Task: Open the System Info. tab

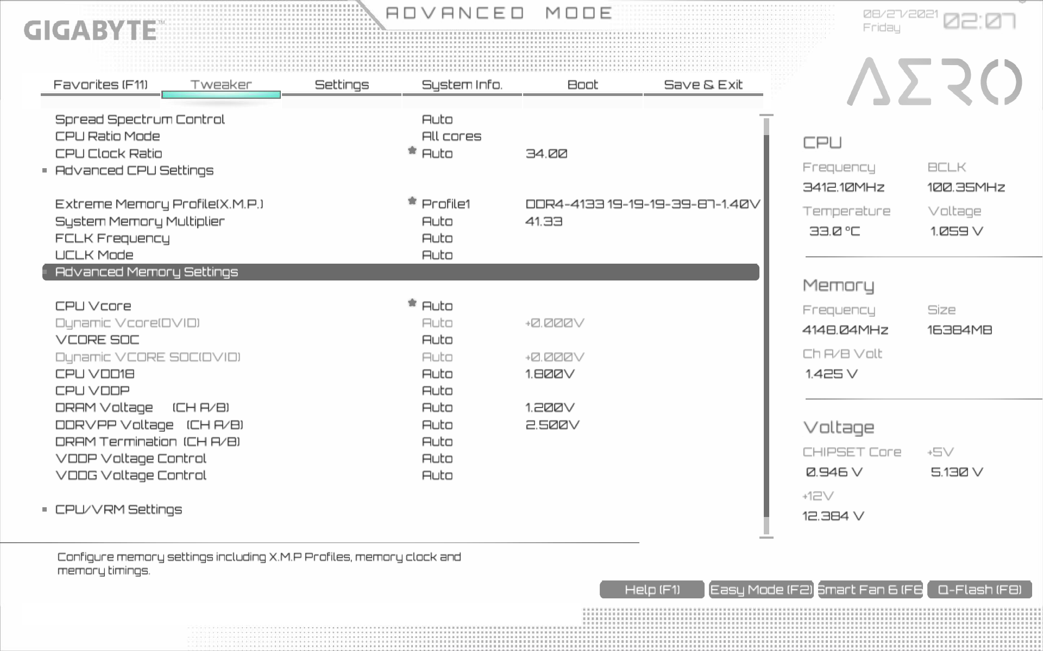Action: (462, 85)
